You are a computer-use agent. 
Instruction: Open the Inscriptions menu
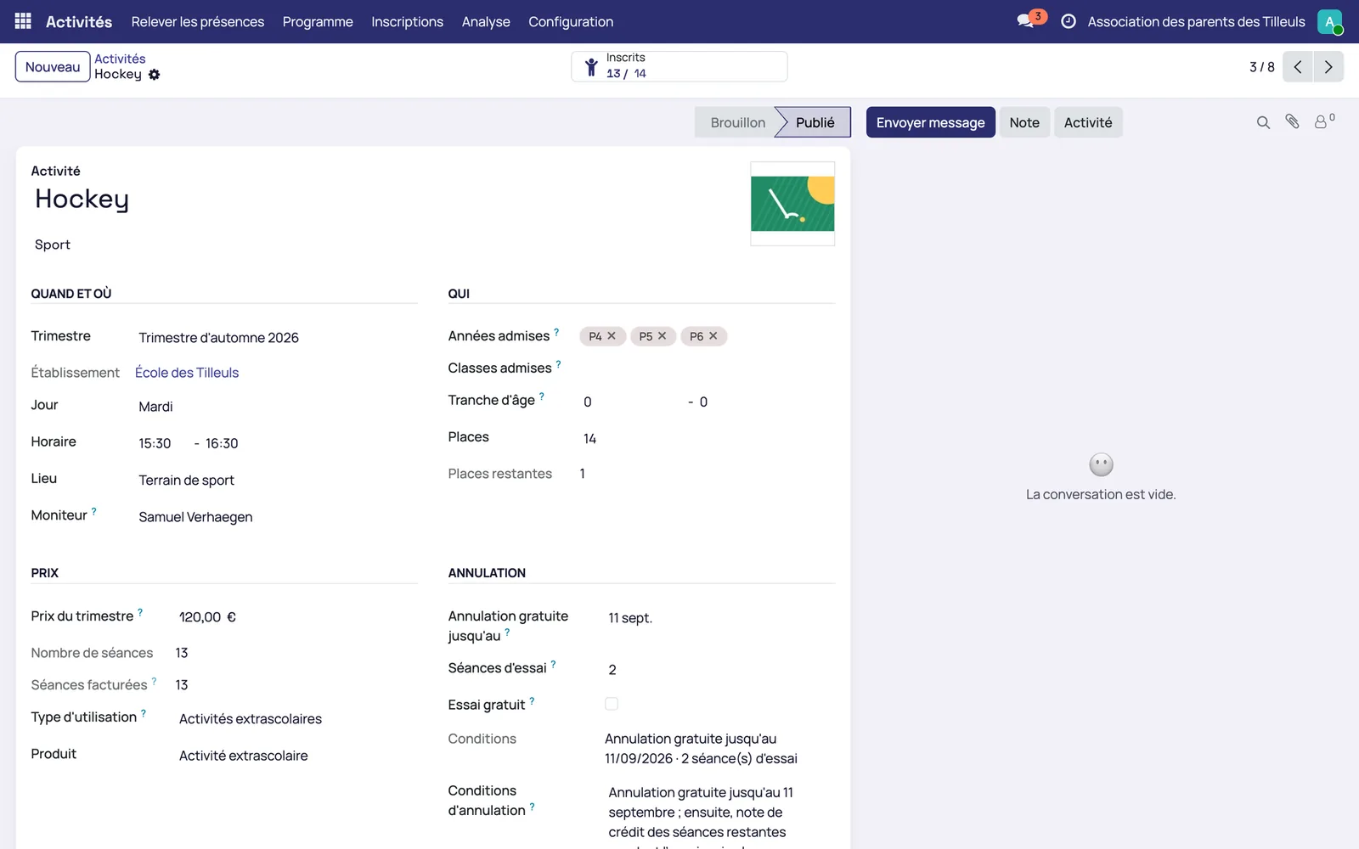tap(407, 21)
